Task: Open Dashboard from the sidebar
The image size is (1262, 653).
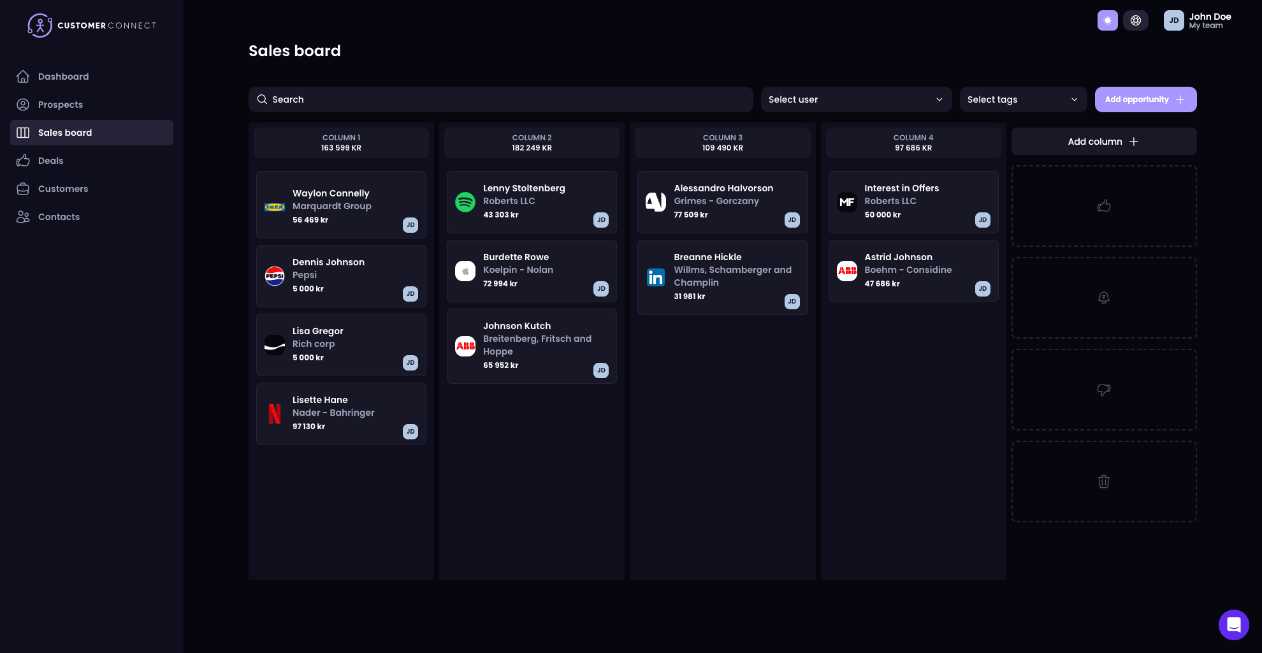Action: (x=64, y=77)
